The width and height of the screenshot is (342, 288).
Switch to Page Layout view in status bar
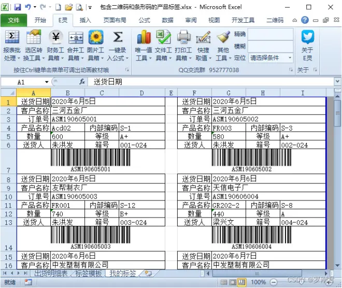(x=233, y=282)
